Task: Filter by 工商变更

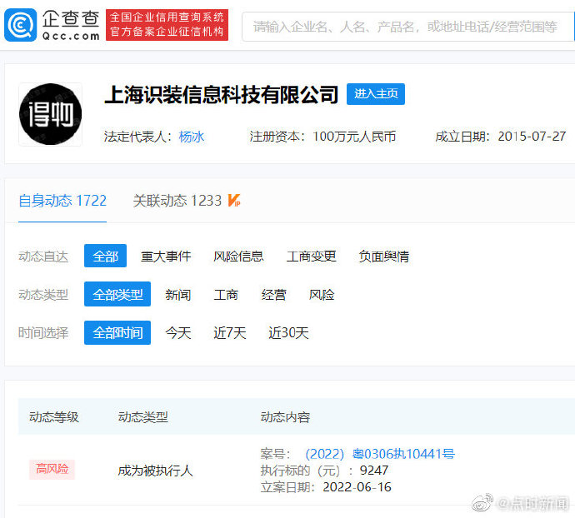Action: click(x=311, y=257)
